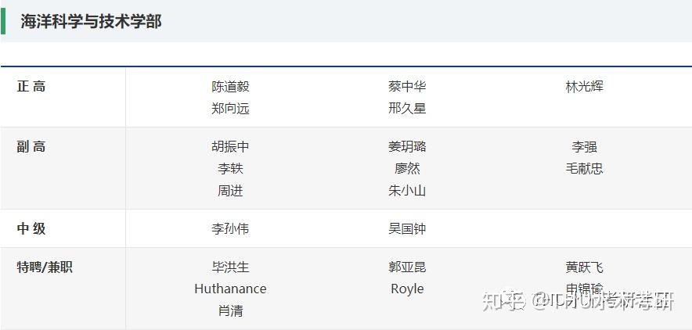692x330 pixels.
Task: Open 李轶 faculty link
Action: pyautogui.click(x=230, y=169)
